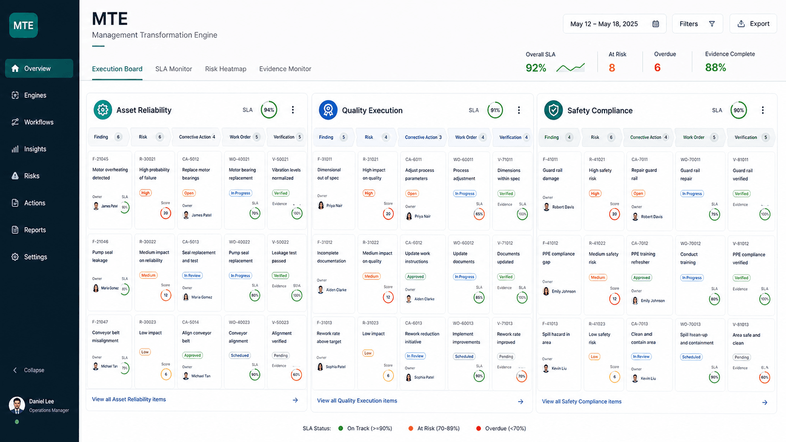786x442 pixels.
Task: Open the Workflows sidebar item
Action: pyautogui.click(x=39, y=122)
